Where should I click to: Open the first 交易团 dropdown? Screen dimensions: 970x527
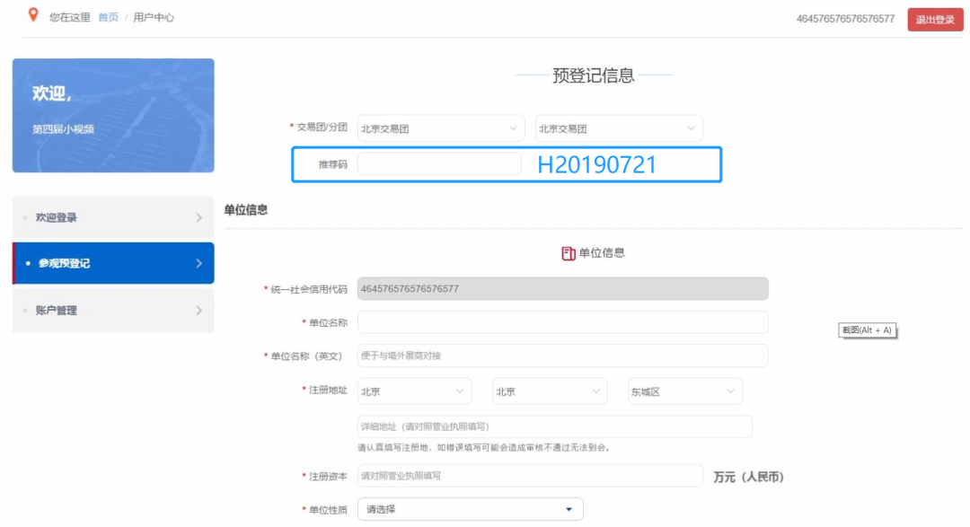point(440,128)
